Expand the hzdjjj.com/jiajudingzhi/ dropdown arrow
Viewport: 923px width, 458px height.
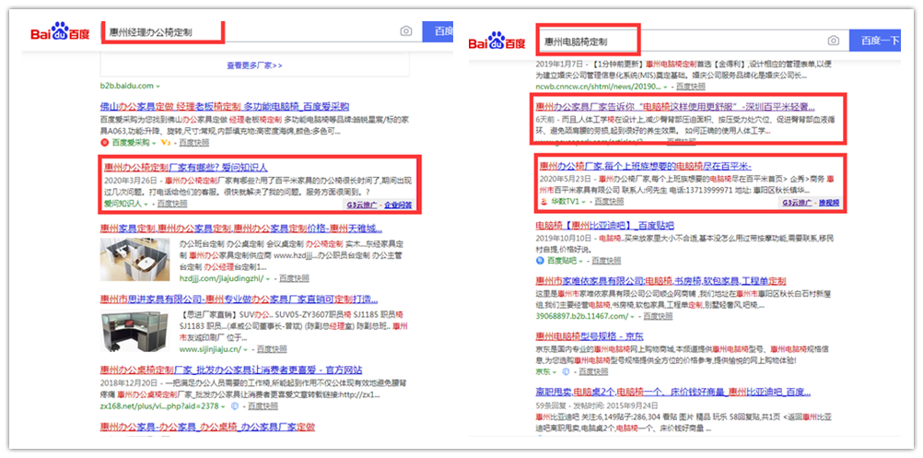[x=268, y=278]
